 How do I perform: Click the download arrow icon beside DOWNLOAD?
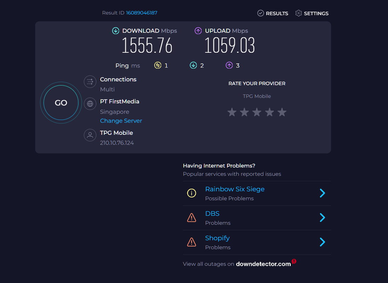pos(116,31)
